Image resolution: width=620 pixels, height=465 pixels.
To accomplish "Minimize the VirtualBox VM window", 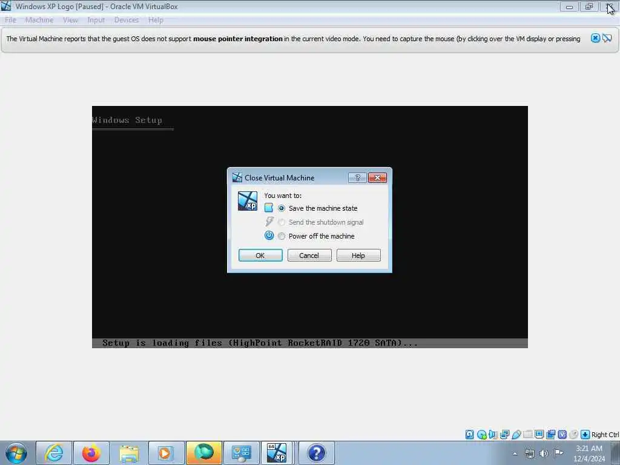I will point(569,7).
